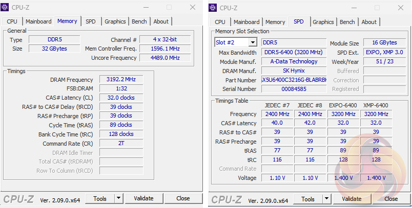Click the 42.0 CAS Latency cell under JEDEC #8

click(x=310, y=123)
